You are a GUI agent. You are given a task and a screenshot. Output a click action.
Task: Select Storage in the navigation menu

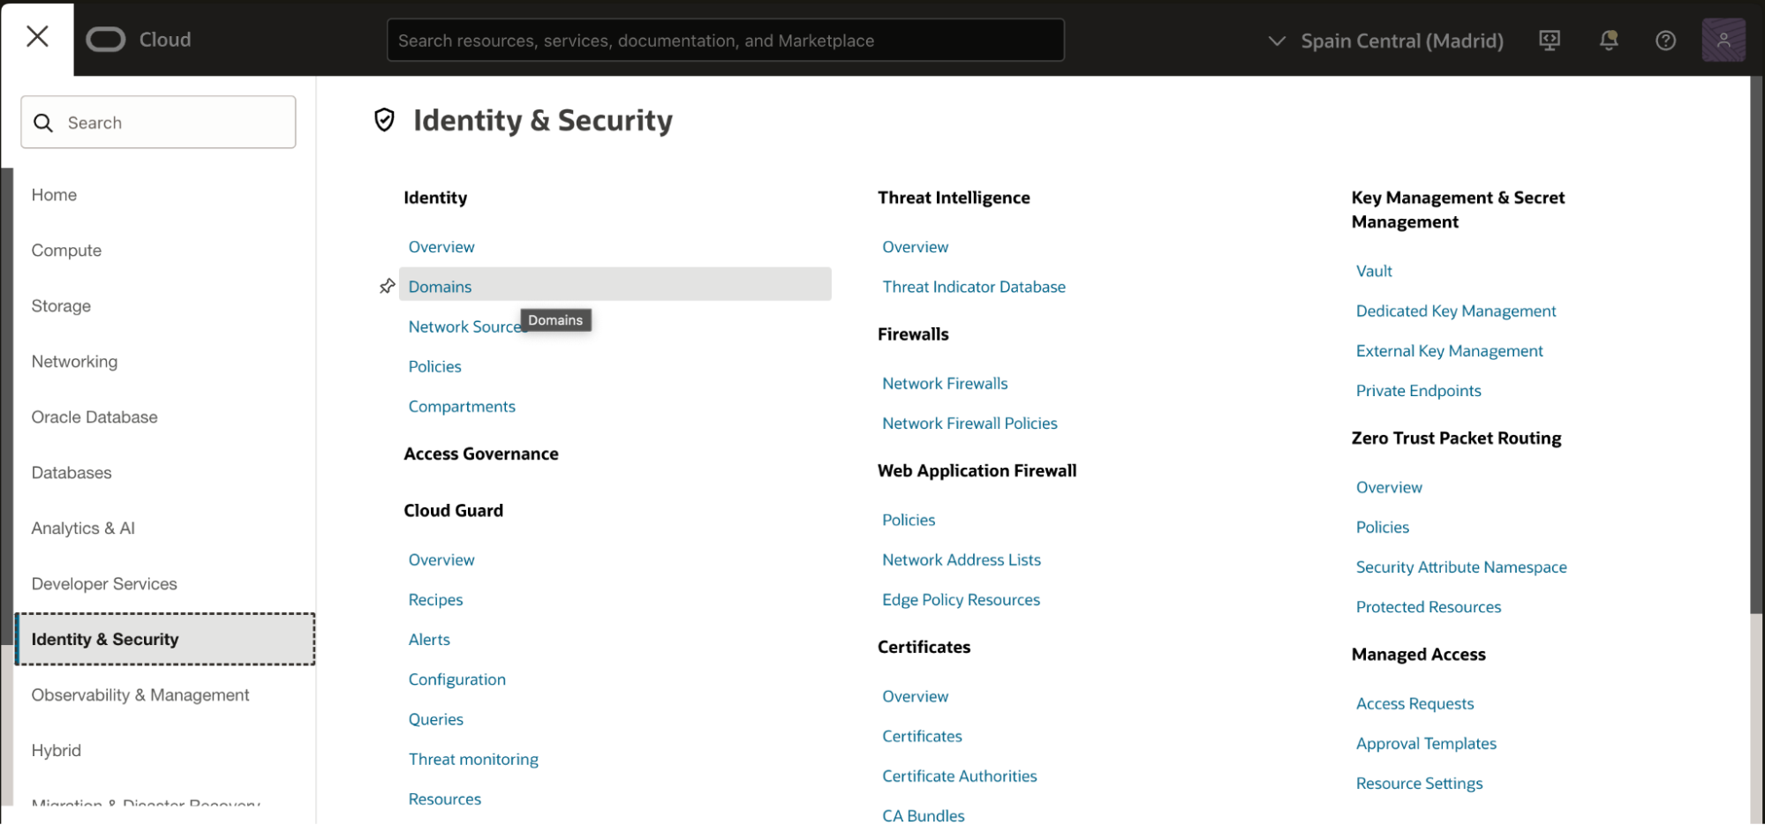pyautogui.click(x=61, y=306)
